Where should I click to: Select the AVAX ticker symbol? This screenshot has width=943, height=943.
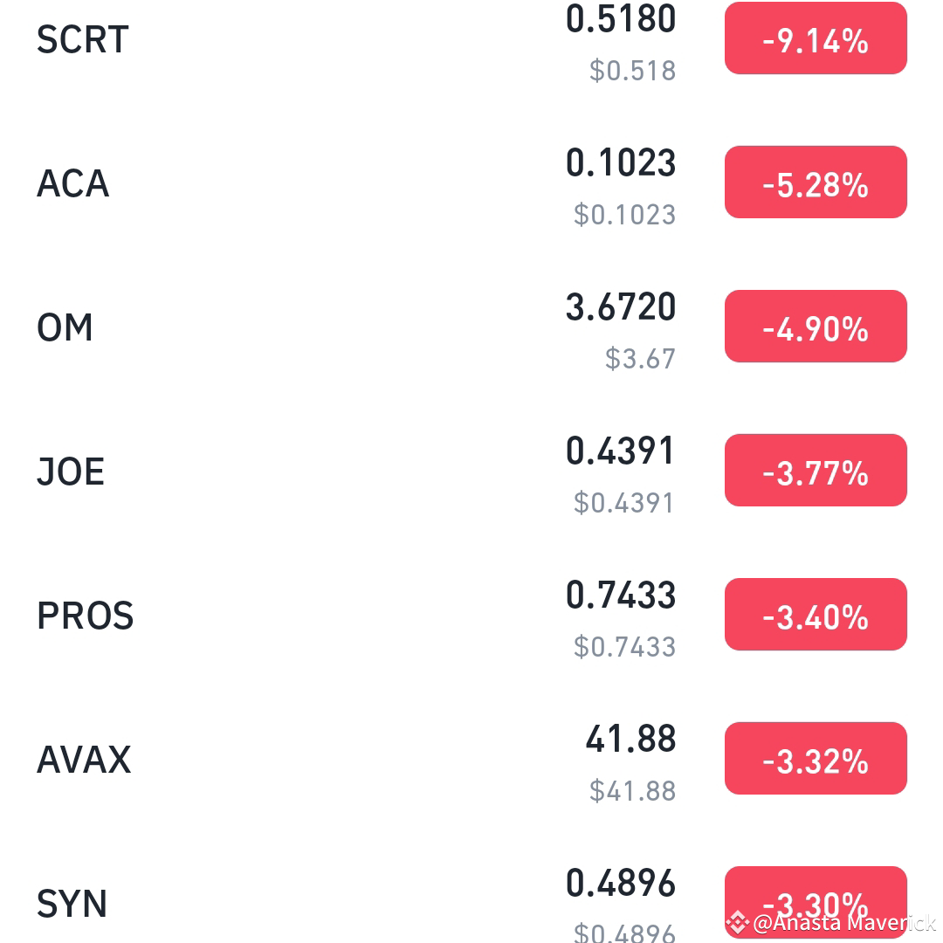pyautogui.click(x=84, y=760)
